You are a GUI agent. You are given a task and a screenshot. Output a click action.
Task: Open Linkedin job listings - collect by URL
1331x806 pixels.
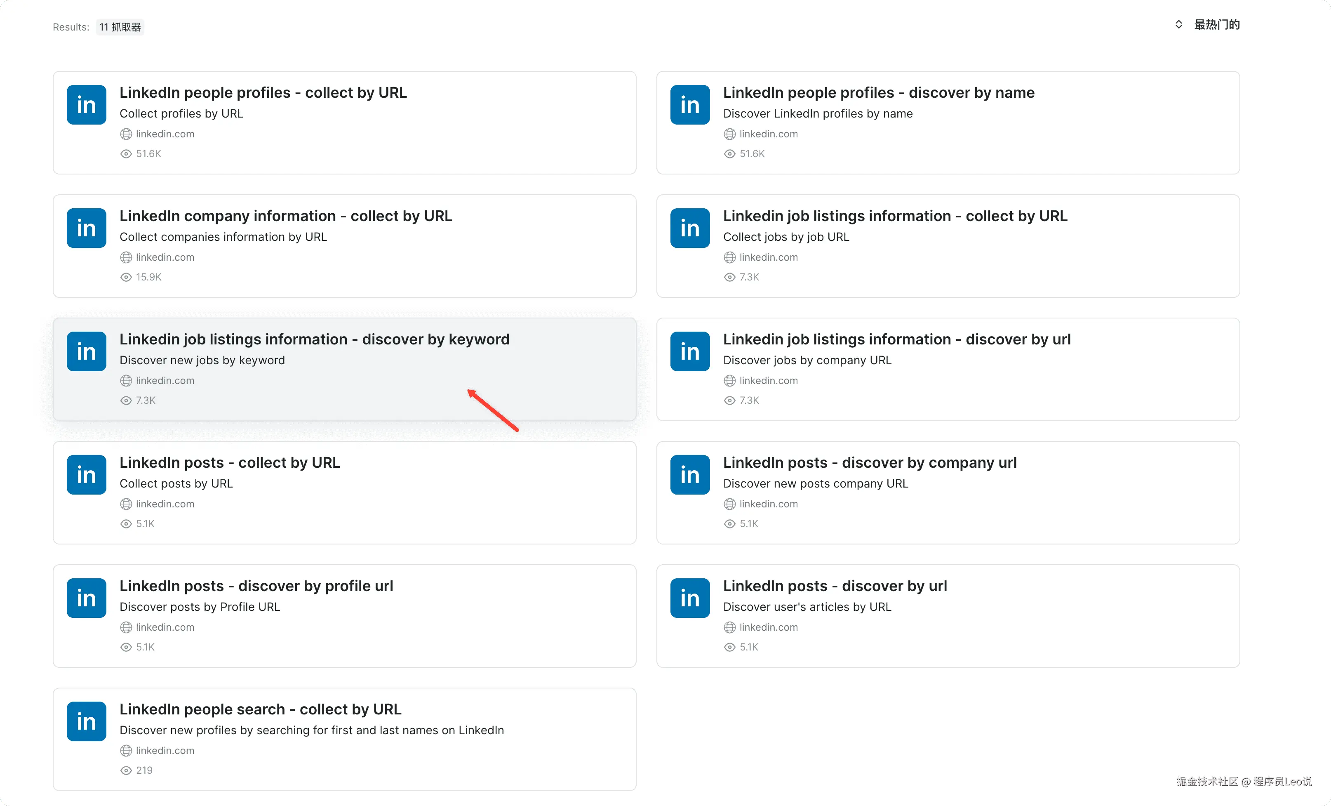(894, 216)
